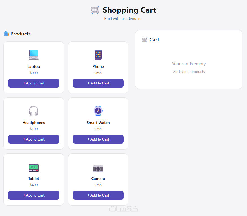Click the Laptop product icon
Image resolution: width=247 pixels, height=216 pixels.
34,55
